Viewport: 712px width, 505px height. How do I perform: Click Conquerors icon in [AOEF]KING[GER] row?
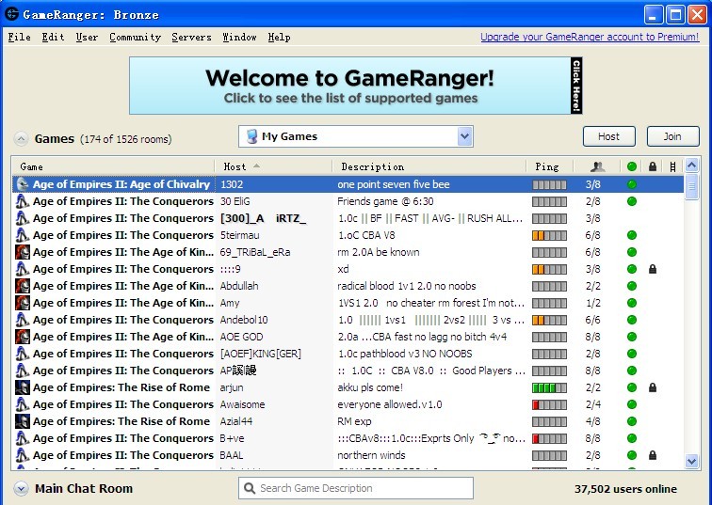point(23,354)
